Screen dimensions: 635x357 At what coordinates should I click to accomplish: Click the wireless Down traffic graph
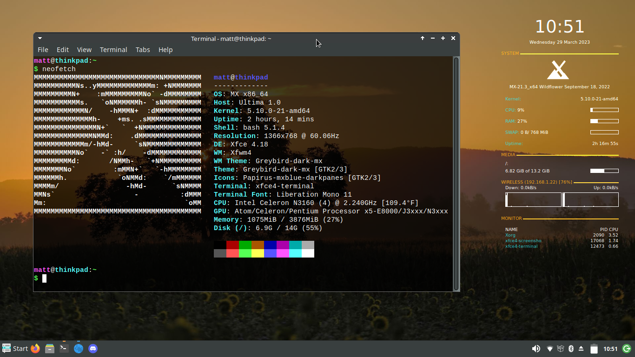pyautogui.click(x=533, y=199)
